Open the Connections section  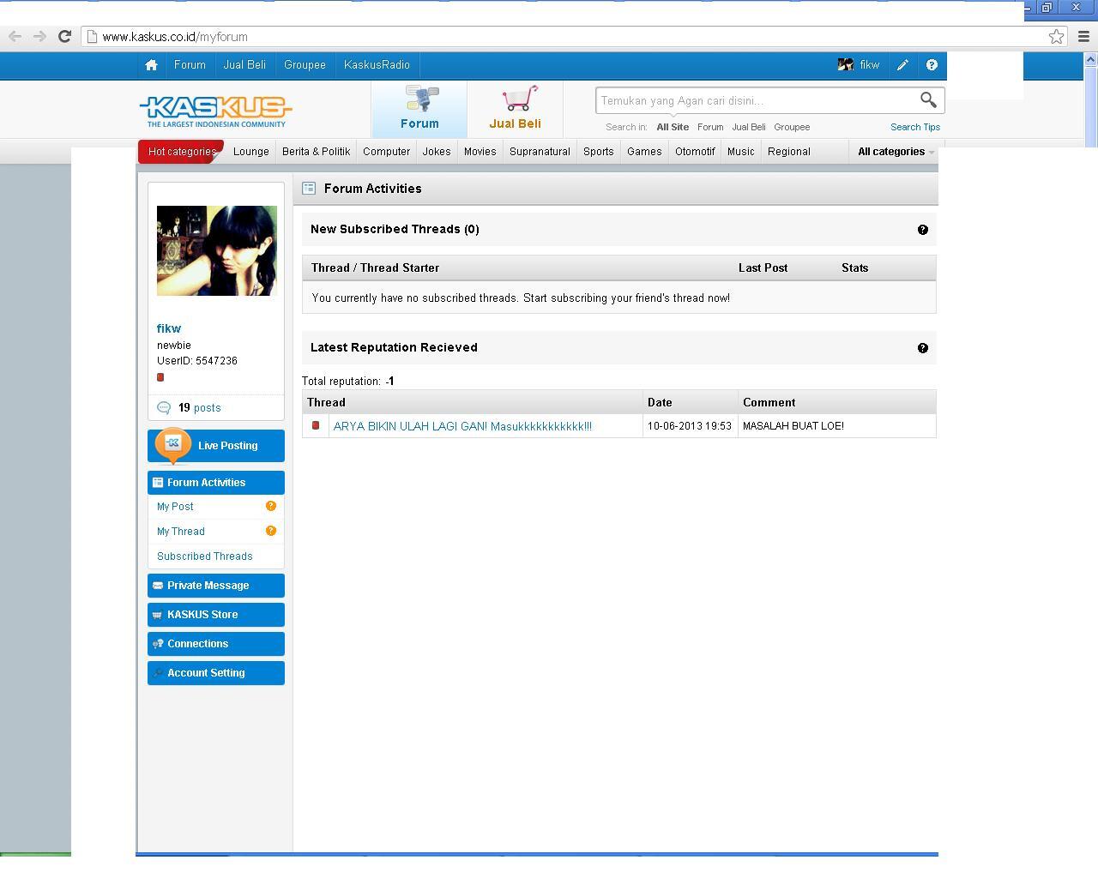tap(216, 644)
